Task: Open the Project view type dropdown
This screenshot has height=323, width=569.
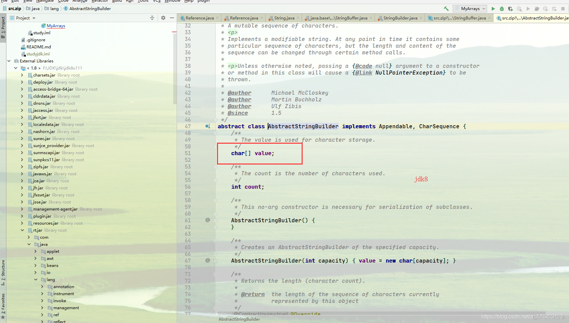Action: coord(23,18)
